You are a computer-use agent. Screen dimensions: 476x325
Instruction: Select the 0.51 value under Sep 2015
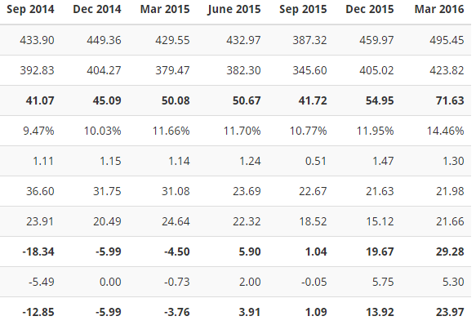[316, 161]
